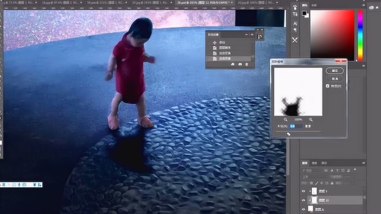Open the blend mode dropdown in Layers panel
The width and height of the screenshot is (381, 214).
pos(312,177)
